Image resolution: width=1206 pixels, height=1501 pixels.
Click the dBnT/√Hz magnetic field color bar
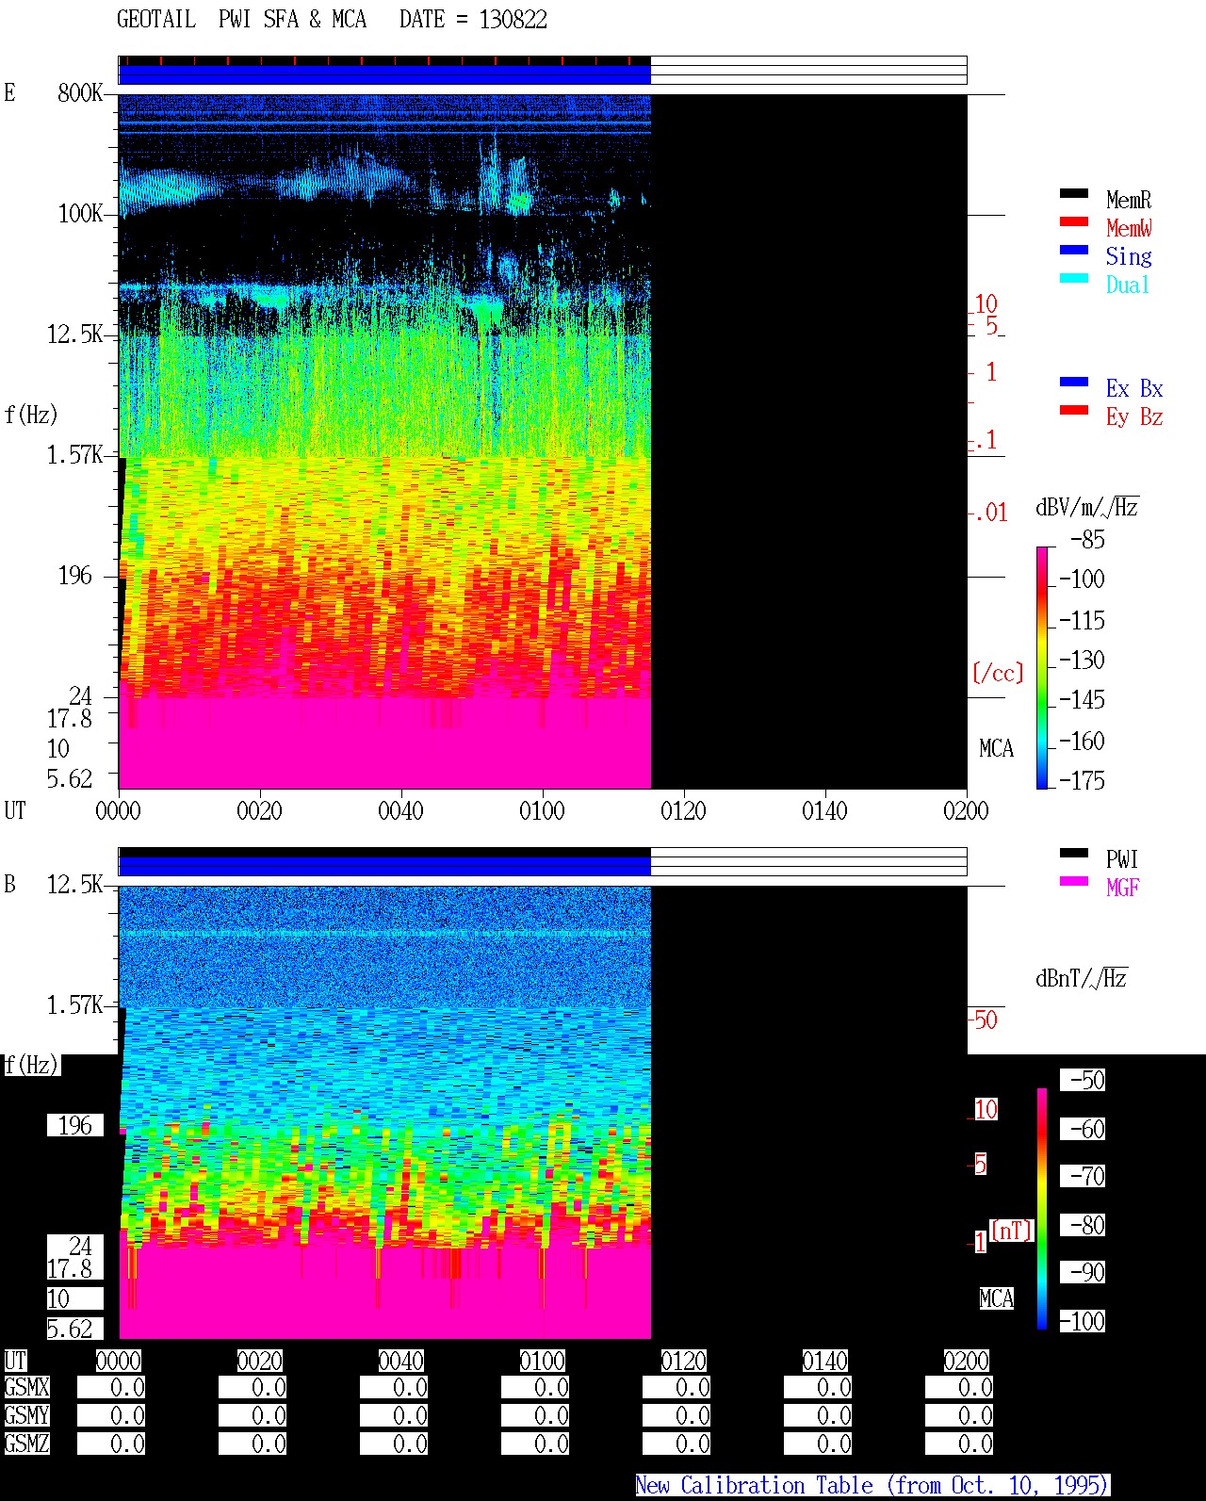[x=1042, y=1209]
